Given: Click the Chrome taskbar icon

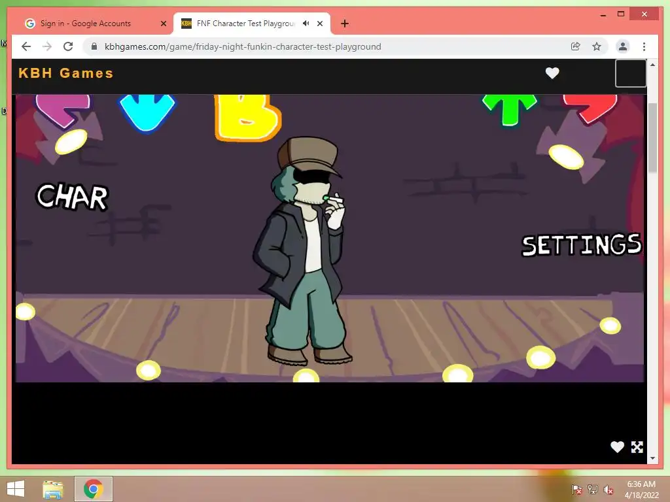Looking at the screenshot, I should click(x=94, y=489).
